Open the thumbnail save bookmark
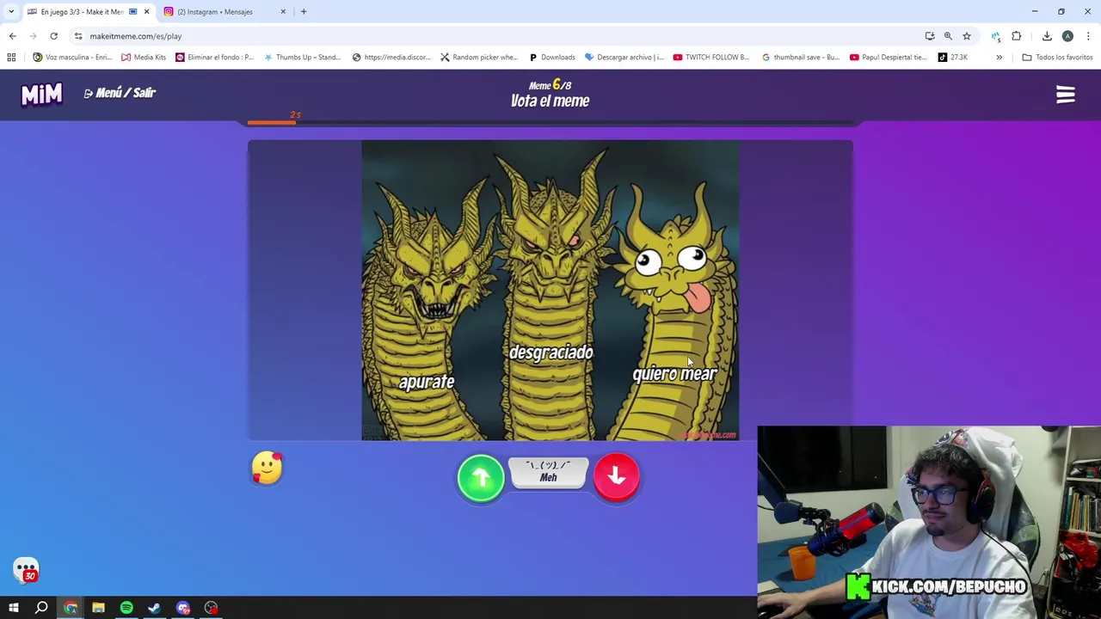This screenshot has width=1101, height=619. [x=801, y=58]
